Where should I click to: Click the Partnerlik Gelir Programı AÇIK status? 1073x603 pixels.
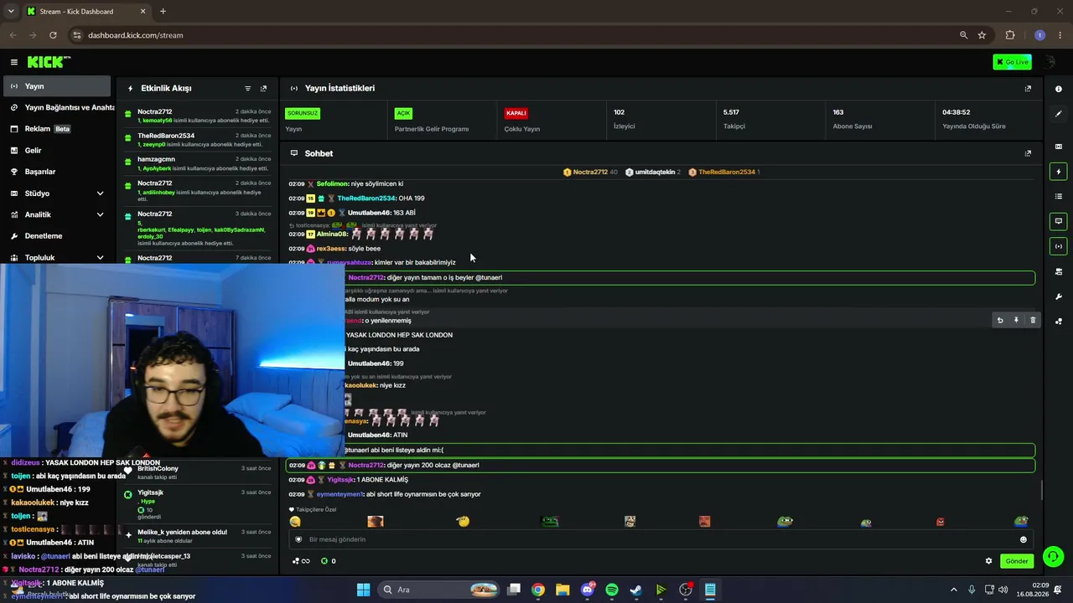403,113
